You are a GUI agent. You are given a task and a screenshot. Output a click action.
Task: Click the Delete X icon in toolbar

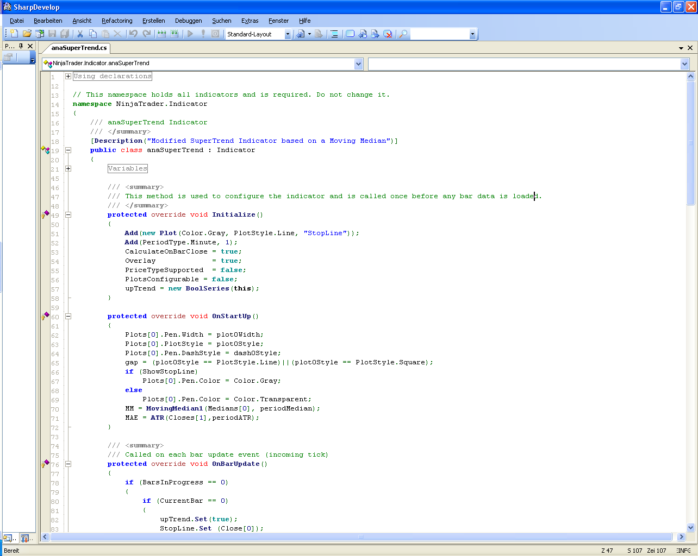(117, 34)
